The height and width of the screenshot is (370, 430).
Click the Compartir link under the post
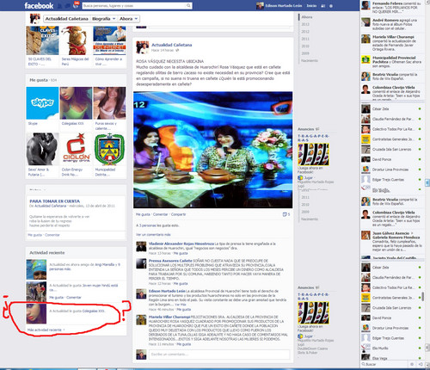178,214
